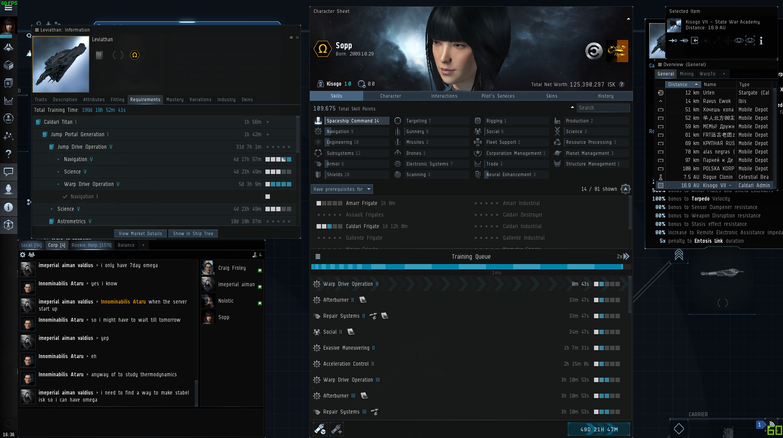Screen dimensions: 783x438
Task: Toggle the skill filter next to 81 shown
Action: pyautogui.click(x=625, y=189)
